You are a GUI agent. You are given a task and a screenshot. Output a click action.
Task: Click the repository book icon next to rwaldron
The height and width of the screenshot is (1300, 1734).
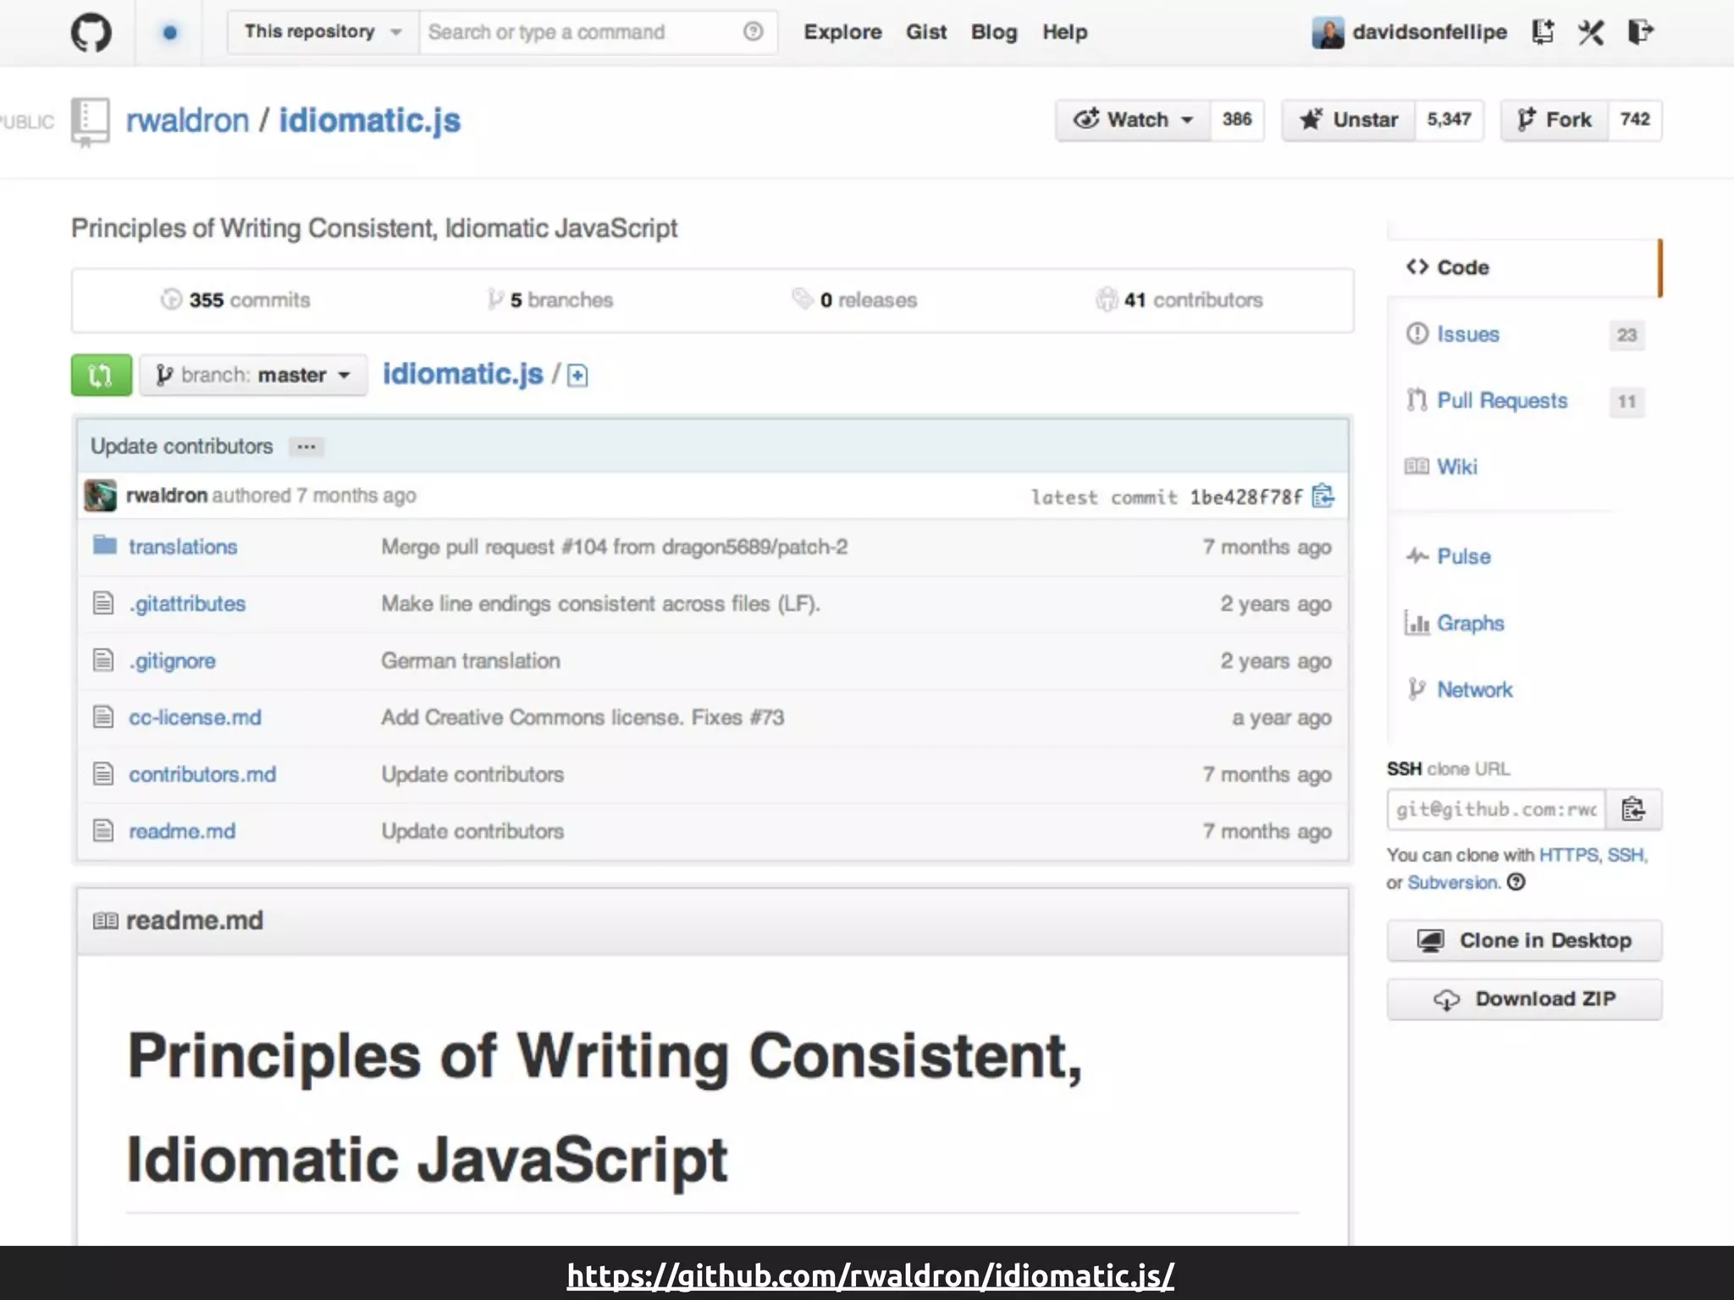[x=90, y=121]
